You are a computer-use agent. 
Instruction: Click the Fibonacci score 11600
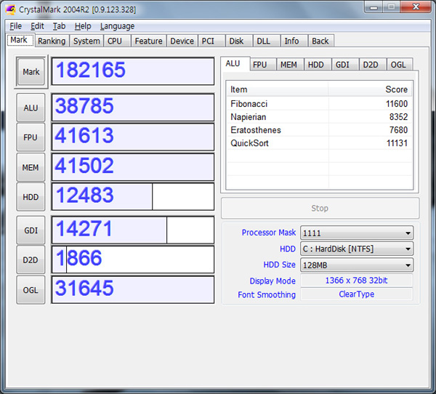tap(397, 104)
